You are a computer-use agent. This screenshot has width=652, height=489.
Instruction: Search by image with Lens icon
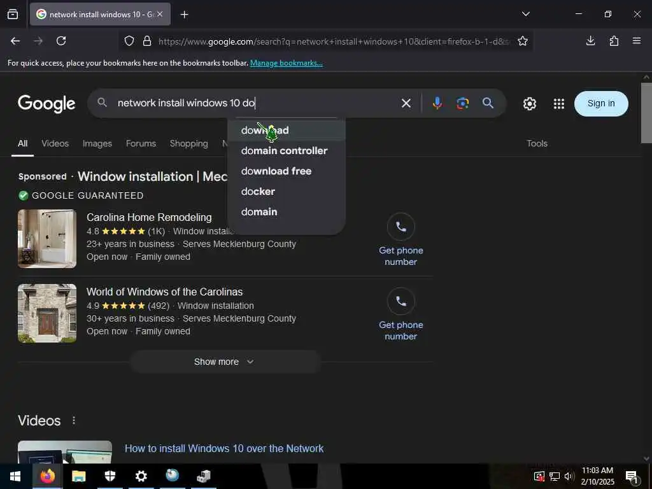(462, 103)
